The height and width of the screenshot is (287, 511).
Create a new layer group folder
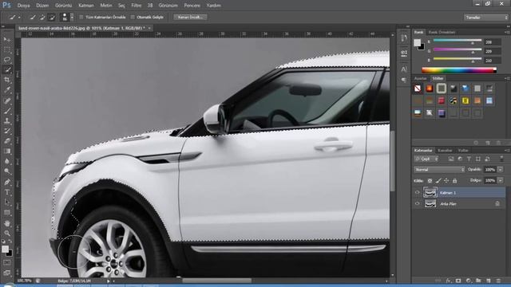[x=478, y=281]
